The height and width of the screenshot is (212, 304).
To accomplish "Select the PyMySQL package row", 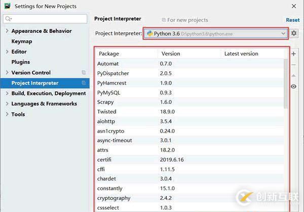I will [x=190, y=93].
